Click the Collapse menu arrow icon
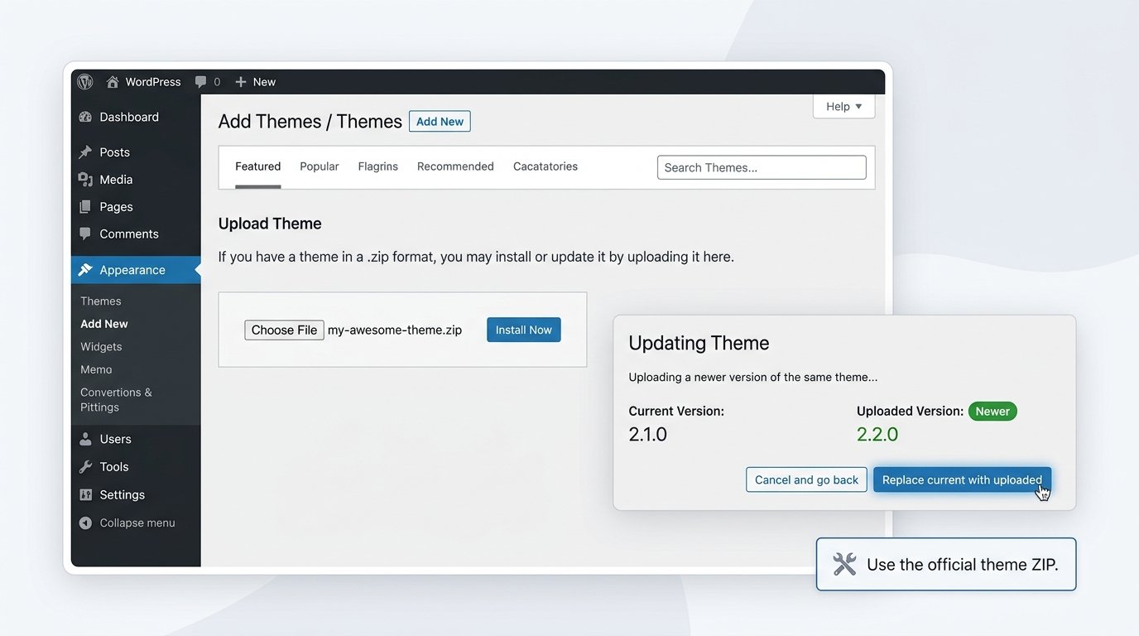Viewport: 1139px width, 636px height. [85, 523]
